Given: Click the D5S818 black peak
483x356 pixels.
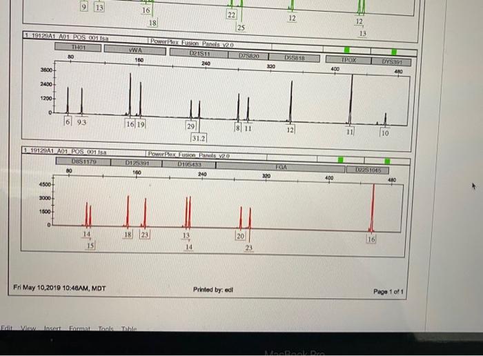Looking at the screenshot, I should click(290, 101).
